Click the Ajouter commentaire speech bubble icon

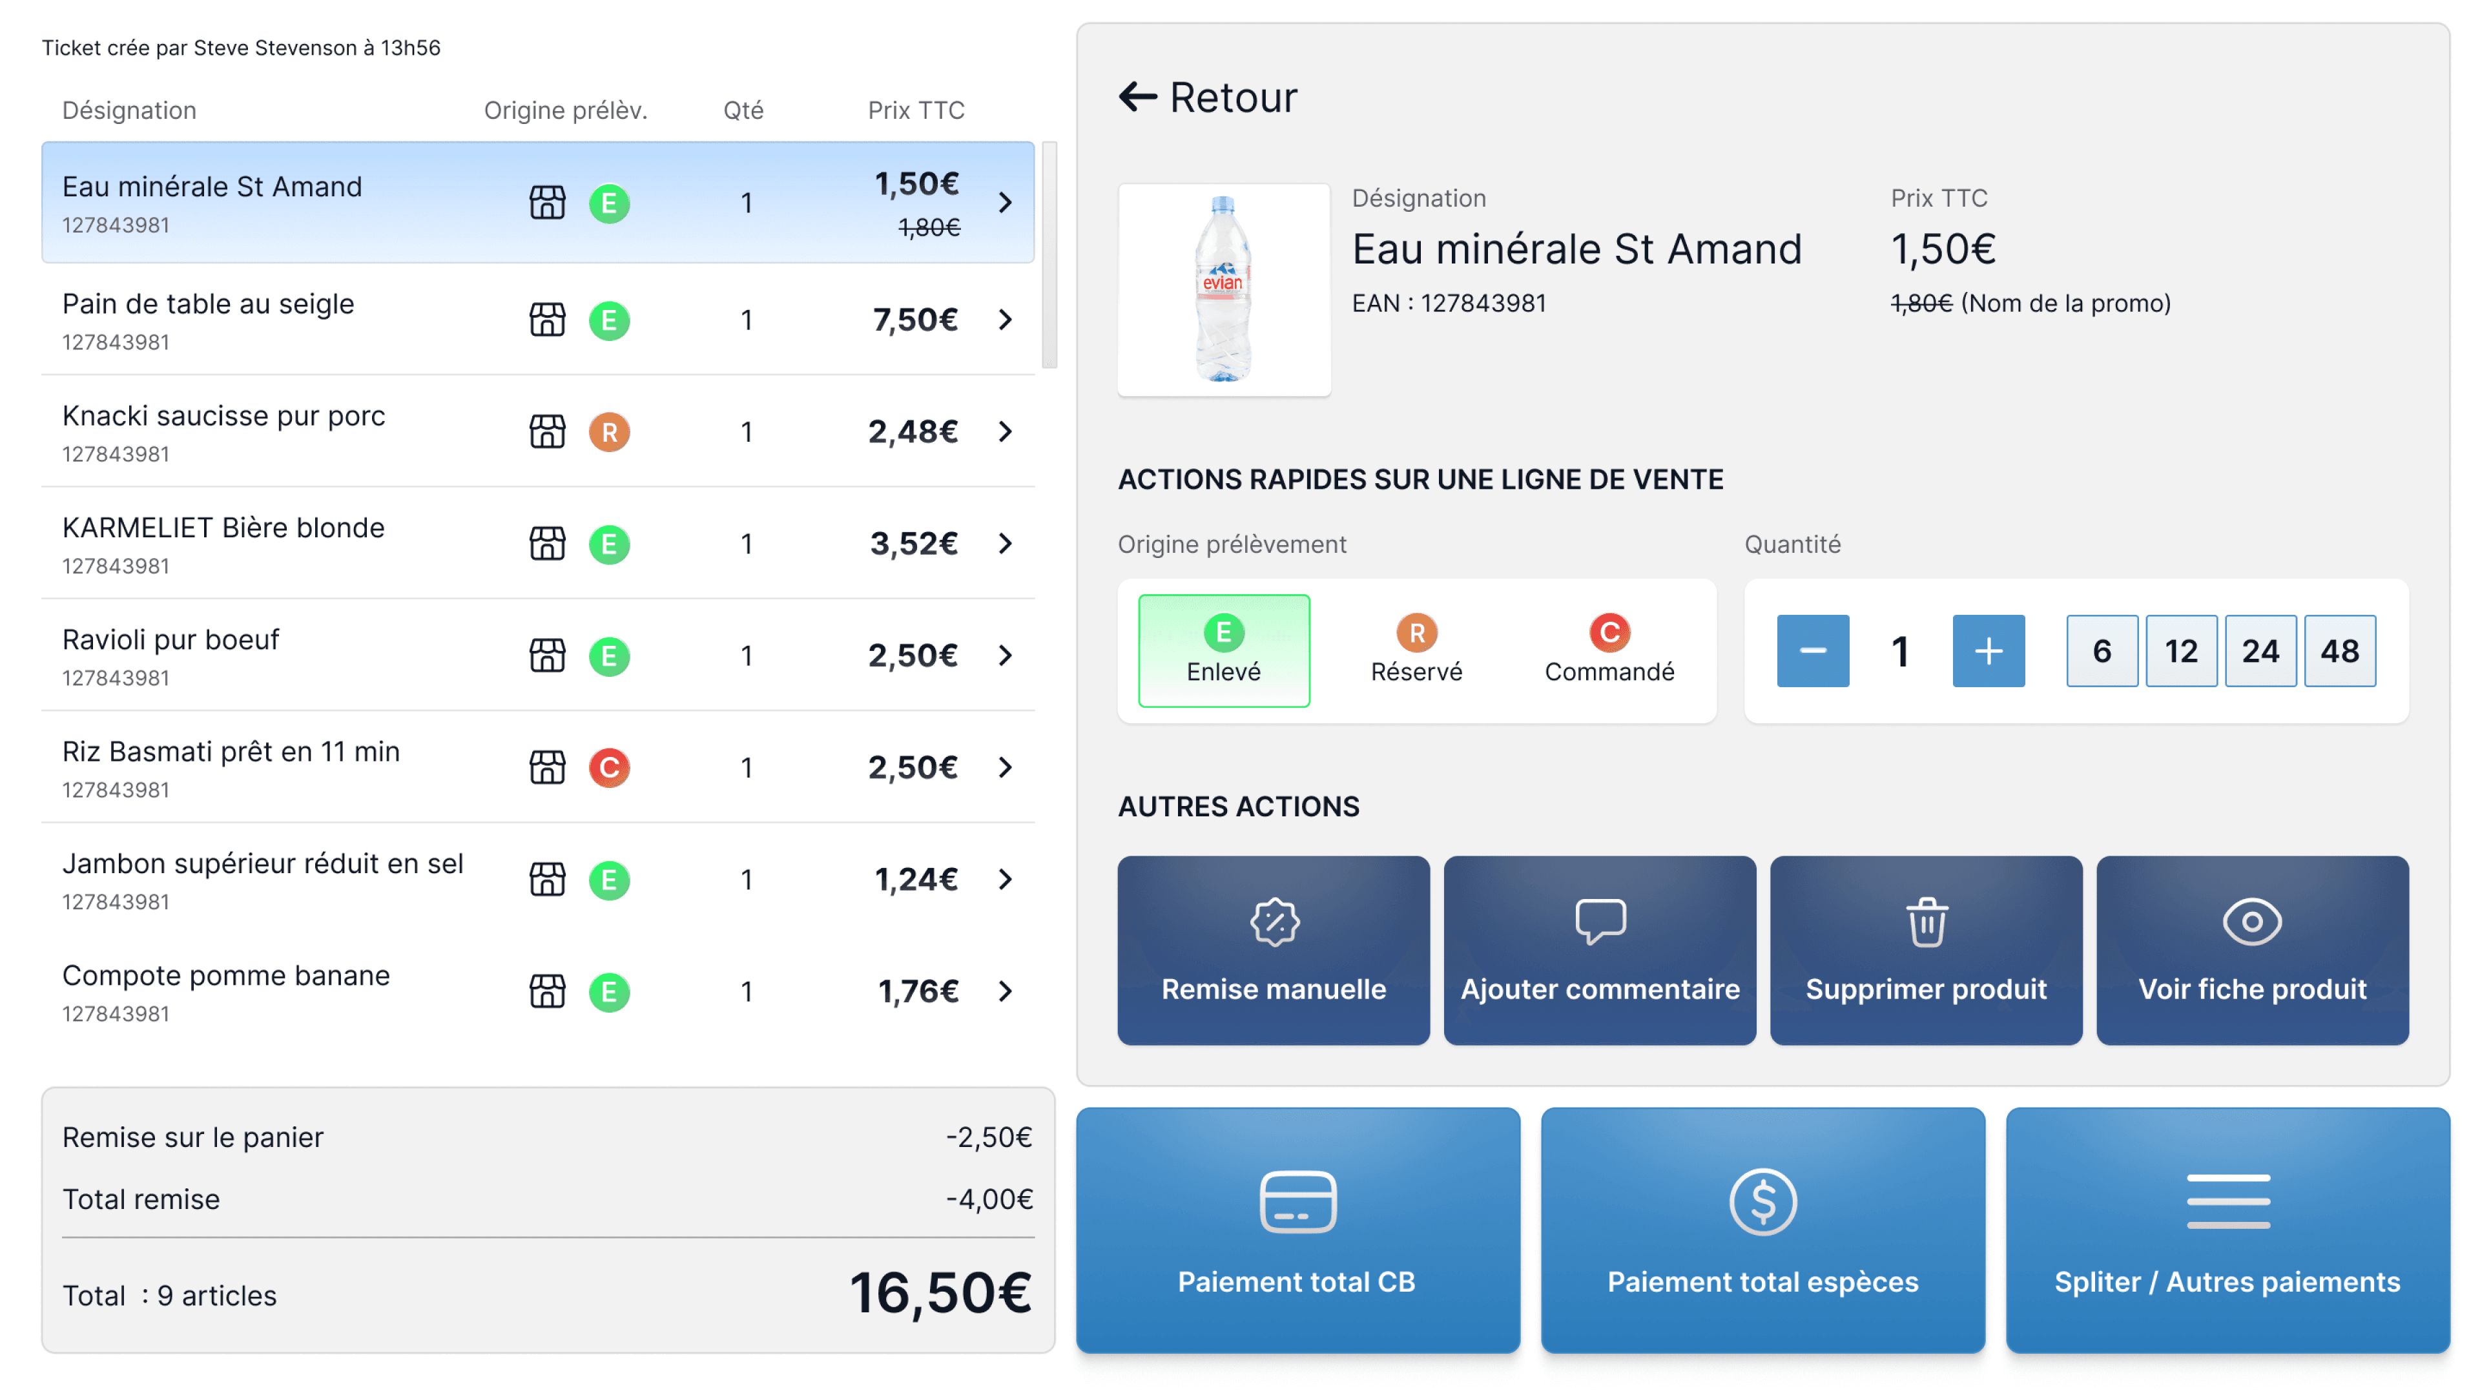[x=1600, y=922]
